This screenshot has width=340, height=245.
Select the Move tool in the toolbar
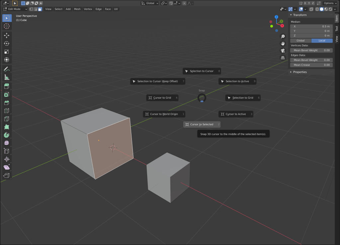tap(7, 35)
